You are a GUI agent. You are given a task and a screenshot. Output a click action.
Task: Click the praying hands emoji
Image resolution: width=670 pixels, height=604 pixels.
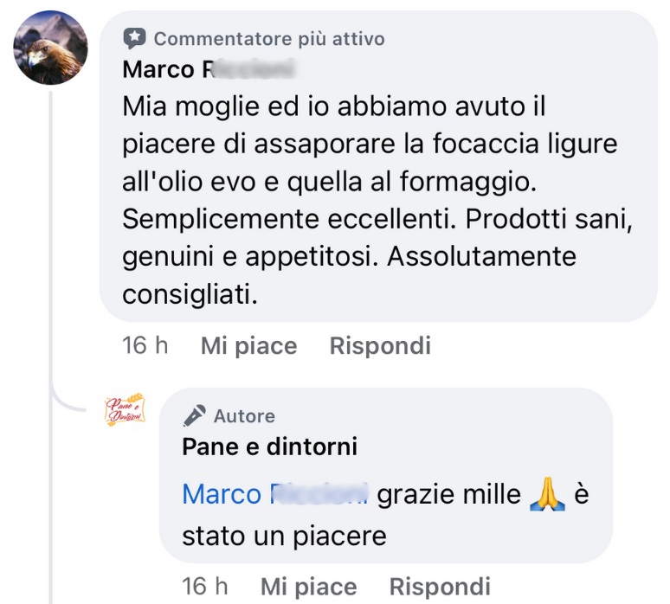point(546,494)
